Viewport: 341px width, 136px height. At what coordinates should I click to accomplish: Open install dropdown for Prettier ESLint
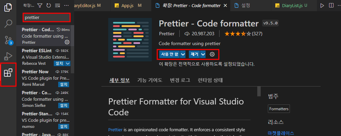[x=68, y=63]
